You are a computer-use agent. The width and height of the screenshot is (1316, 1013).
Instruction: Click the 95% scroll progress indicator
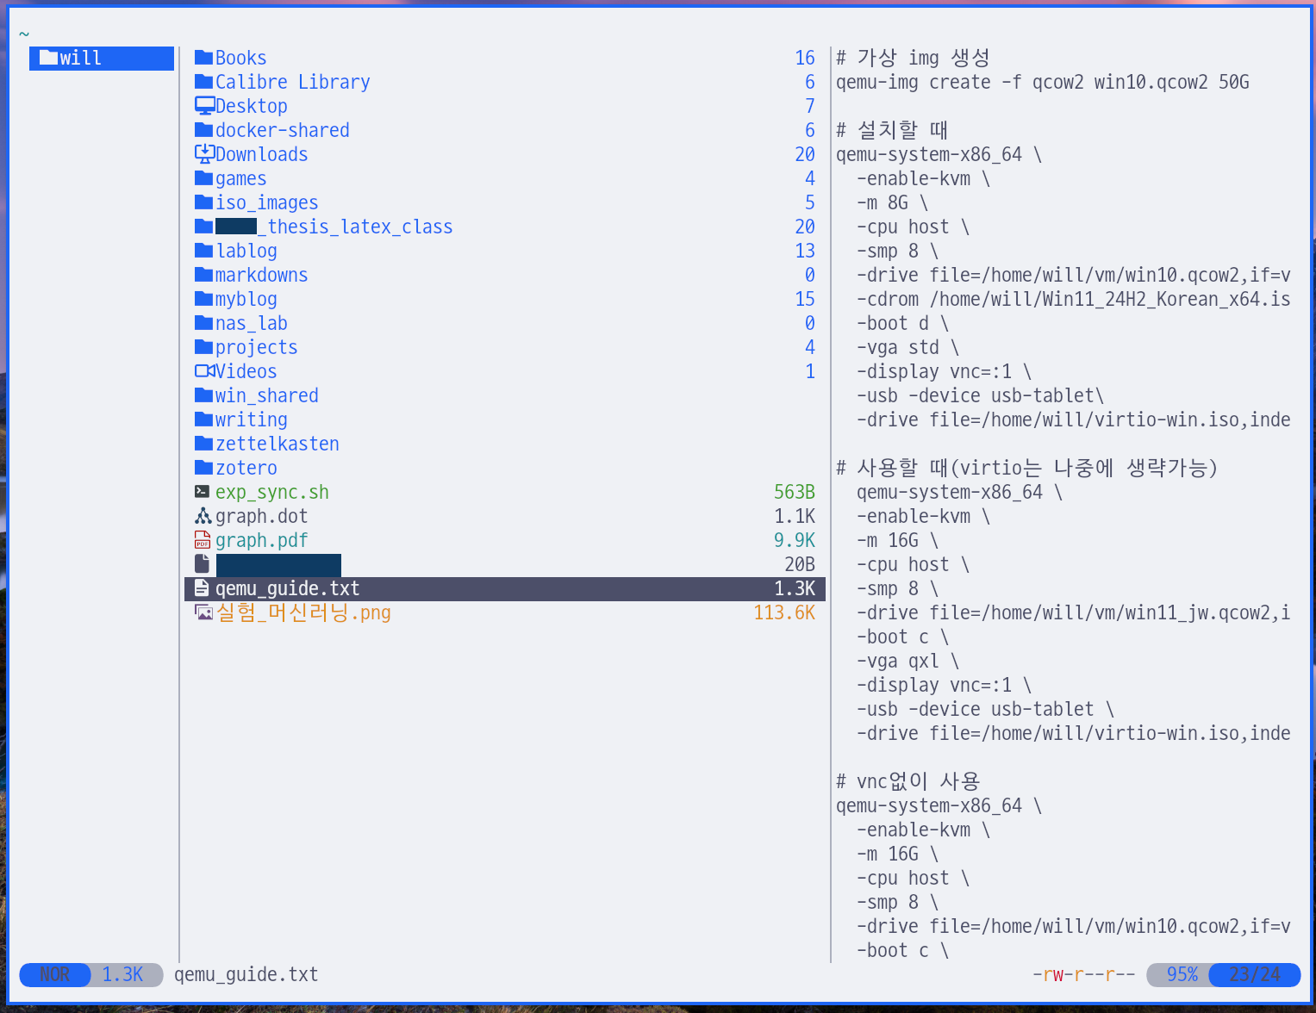(1181, 974)
